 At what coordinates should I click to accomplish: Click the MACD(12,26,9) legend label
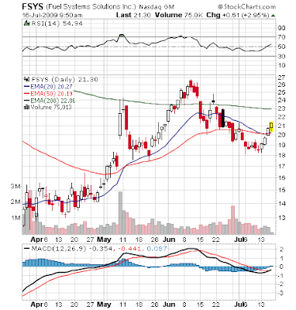pos(59,249)
